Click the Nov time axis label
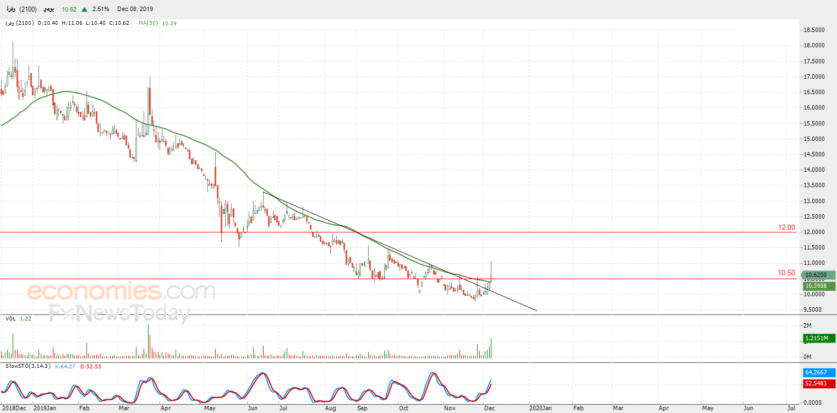 point(450,408)
